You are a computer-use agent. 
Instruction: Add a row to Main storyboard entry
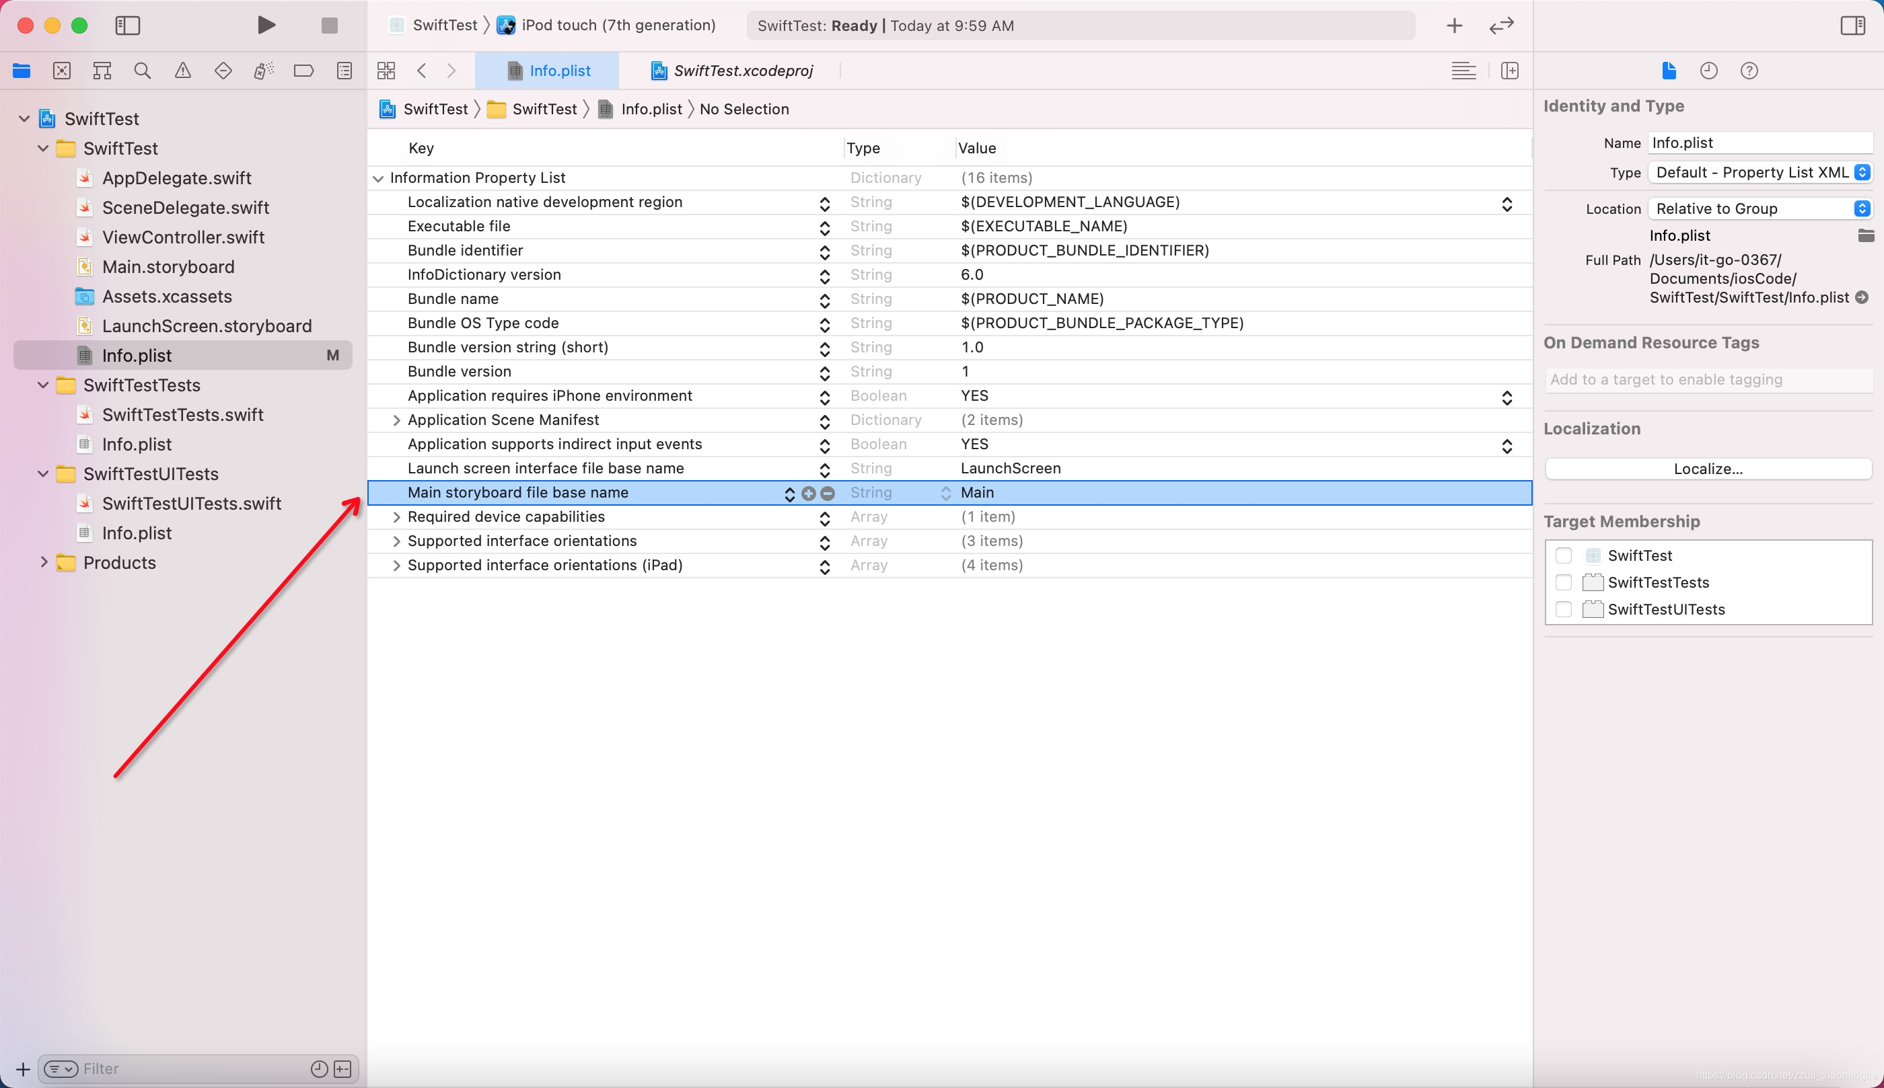[808, 493]
